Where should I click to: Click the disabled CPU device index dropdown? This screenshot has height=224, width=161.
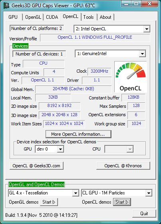click(119, 149)
